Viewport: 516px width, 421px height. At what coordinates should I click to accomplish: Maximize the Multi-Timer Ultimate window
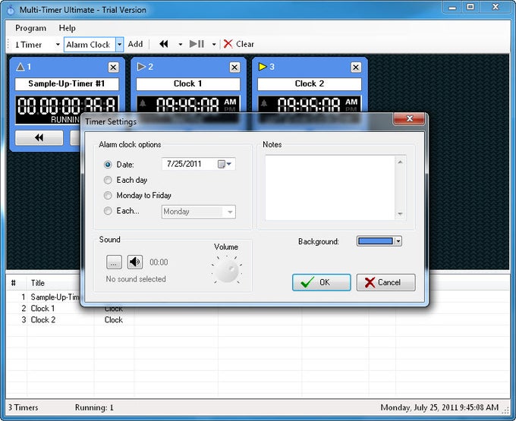tap(470, 8)
